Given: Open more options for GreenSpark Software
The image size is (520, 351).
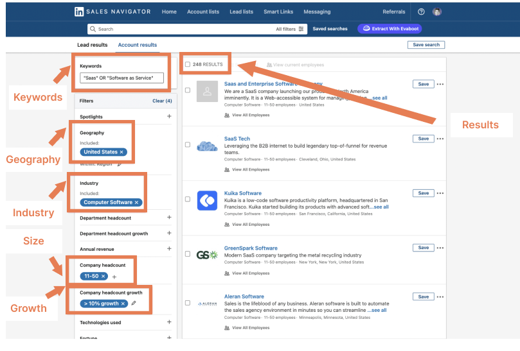Looking at the screenshot, I should 440,248.
